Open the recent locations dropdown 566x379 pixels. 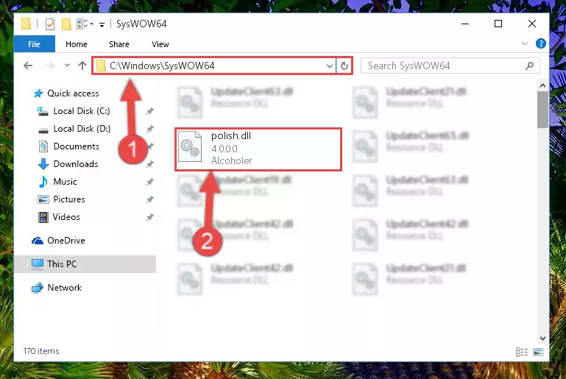tap(67, 65)
